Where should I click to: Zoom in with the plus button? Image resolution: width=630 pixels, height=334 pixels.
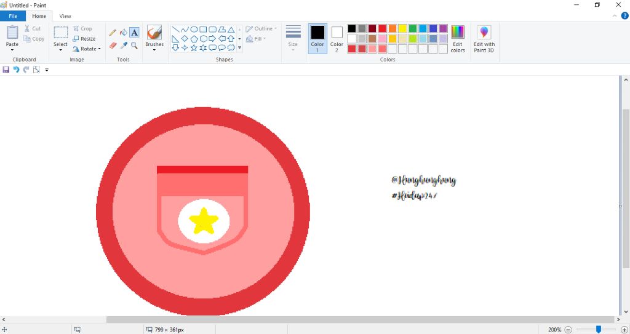624,330
